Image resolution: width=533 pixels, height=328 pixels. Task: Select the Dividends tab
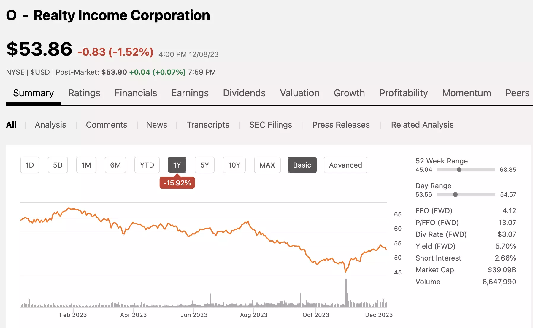[244, 93]
